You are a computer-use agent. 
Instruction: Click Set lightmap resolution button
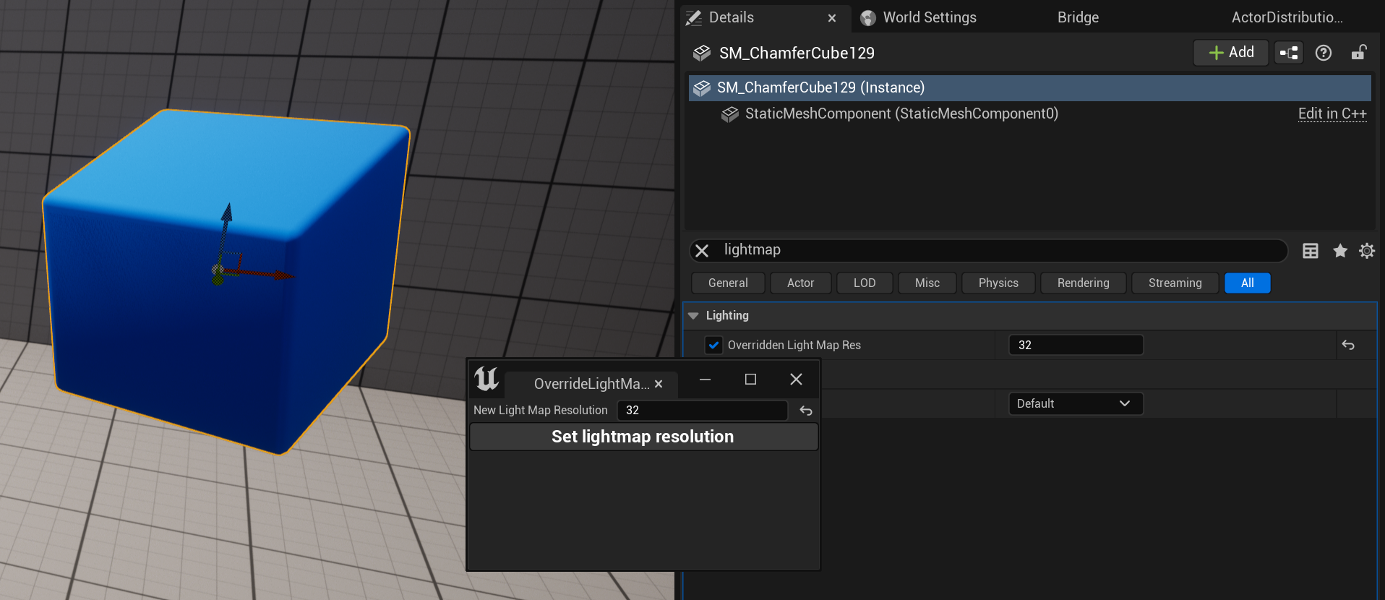643,437
